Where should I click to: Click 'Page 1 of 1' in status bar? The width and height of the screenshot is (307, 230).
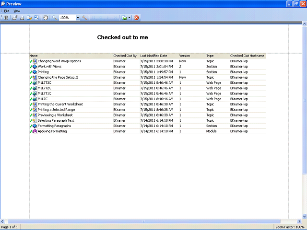click(10, 227)
